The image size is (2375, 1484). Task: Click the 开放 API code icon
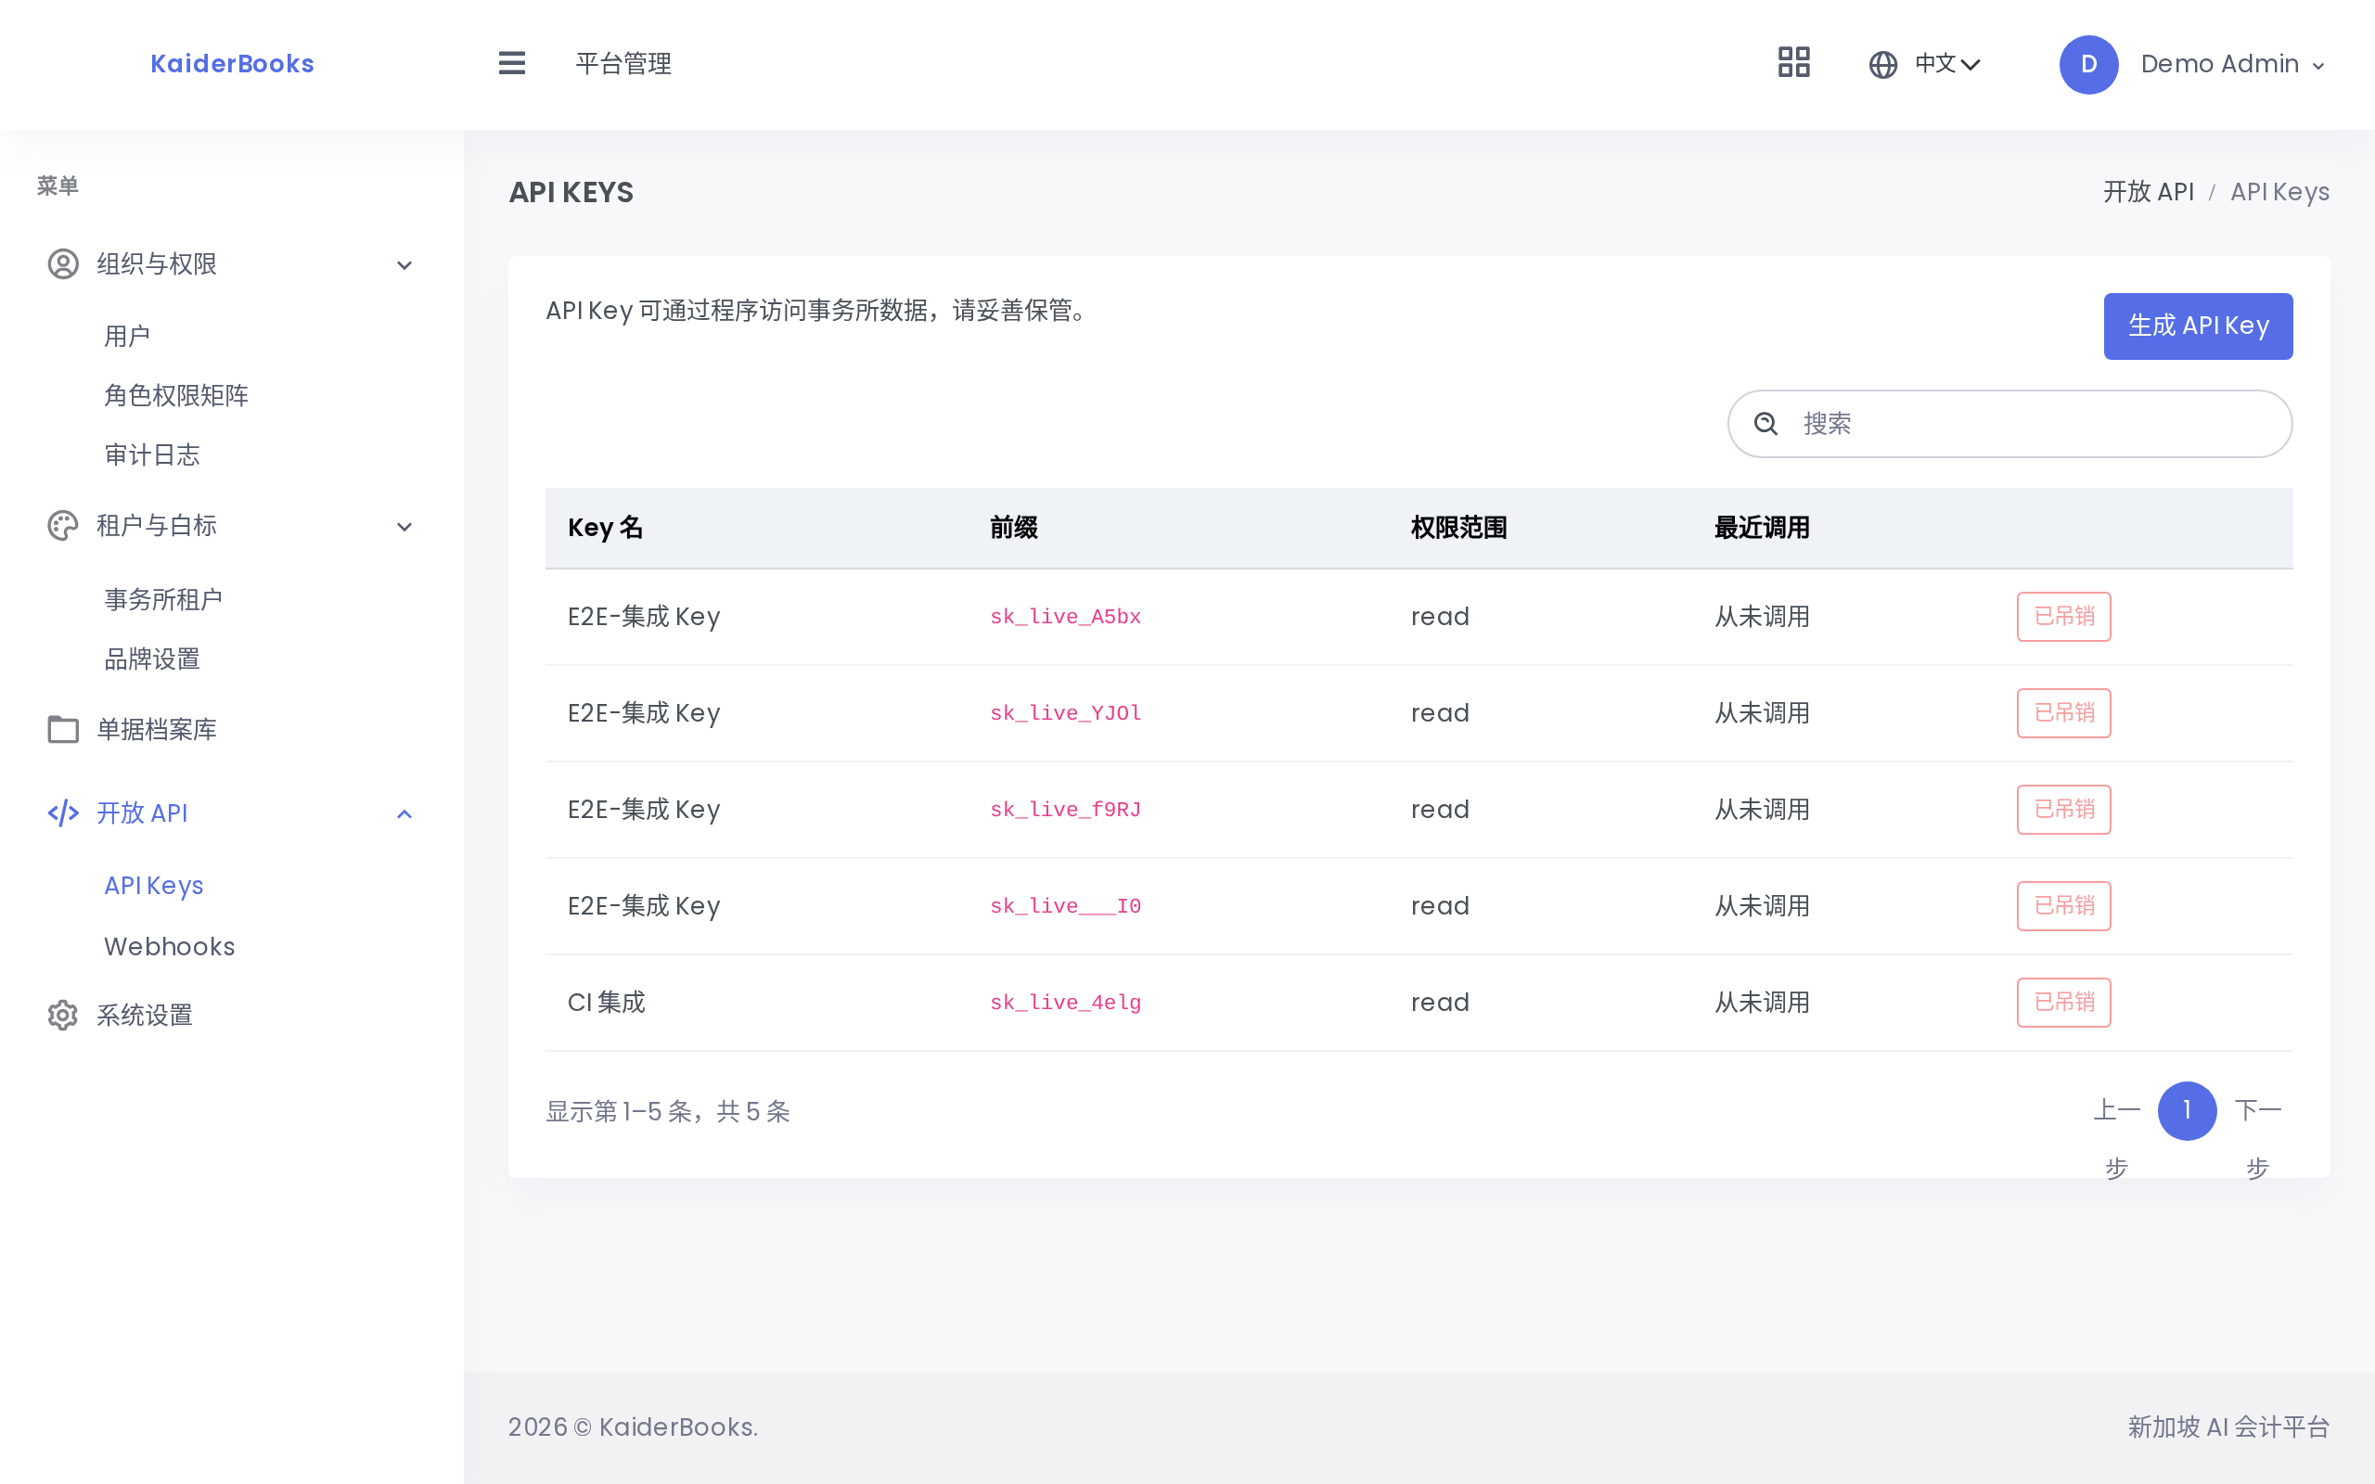tap(63, 812)
